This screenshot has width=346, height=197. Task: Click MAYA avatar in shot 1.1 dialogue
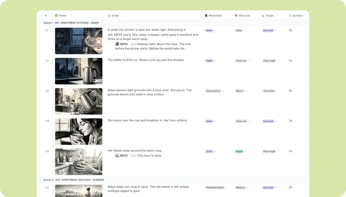click(x=117, y=44)
